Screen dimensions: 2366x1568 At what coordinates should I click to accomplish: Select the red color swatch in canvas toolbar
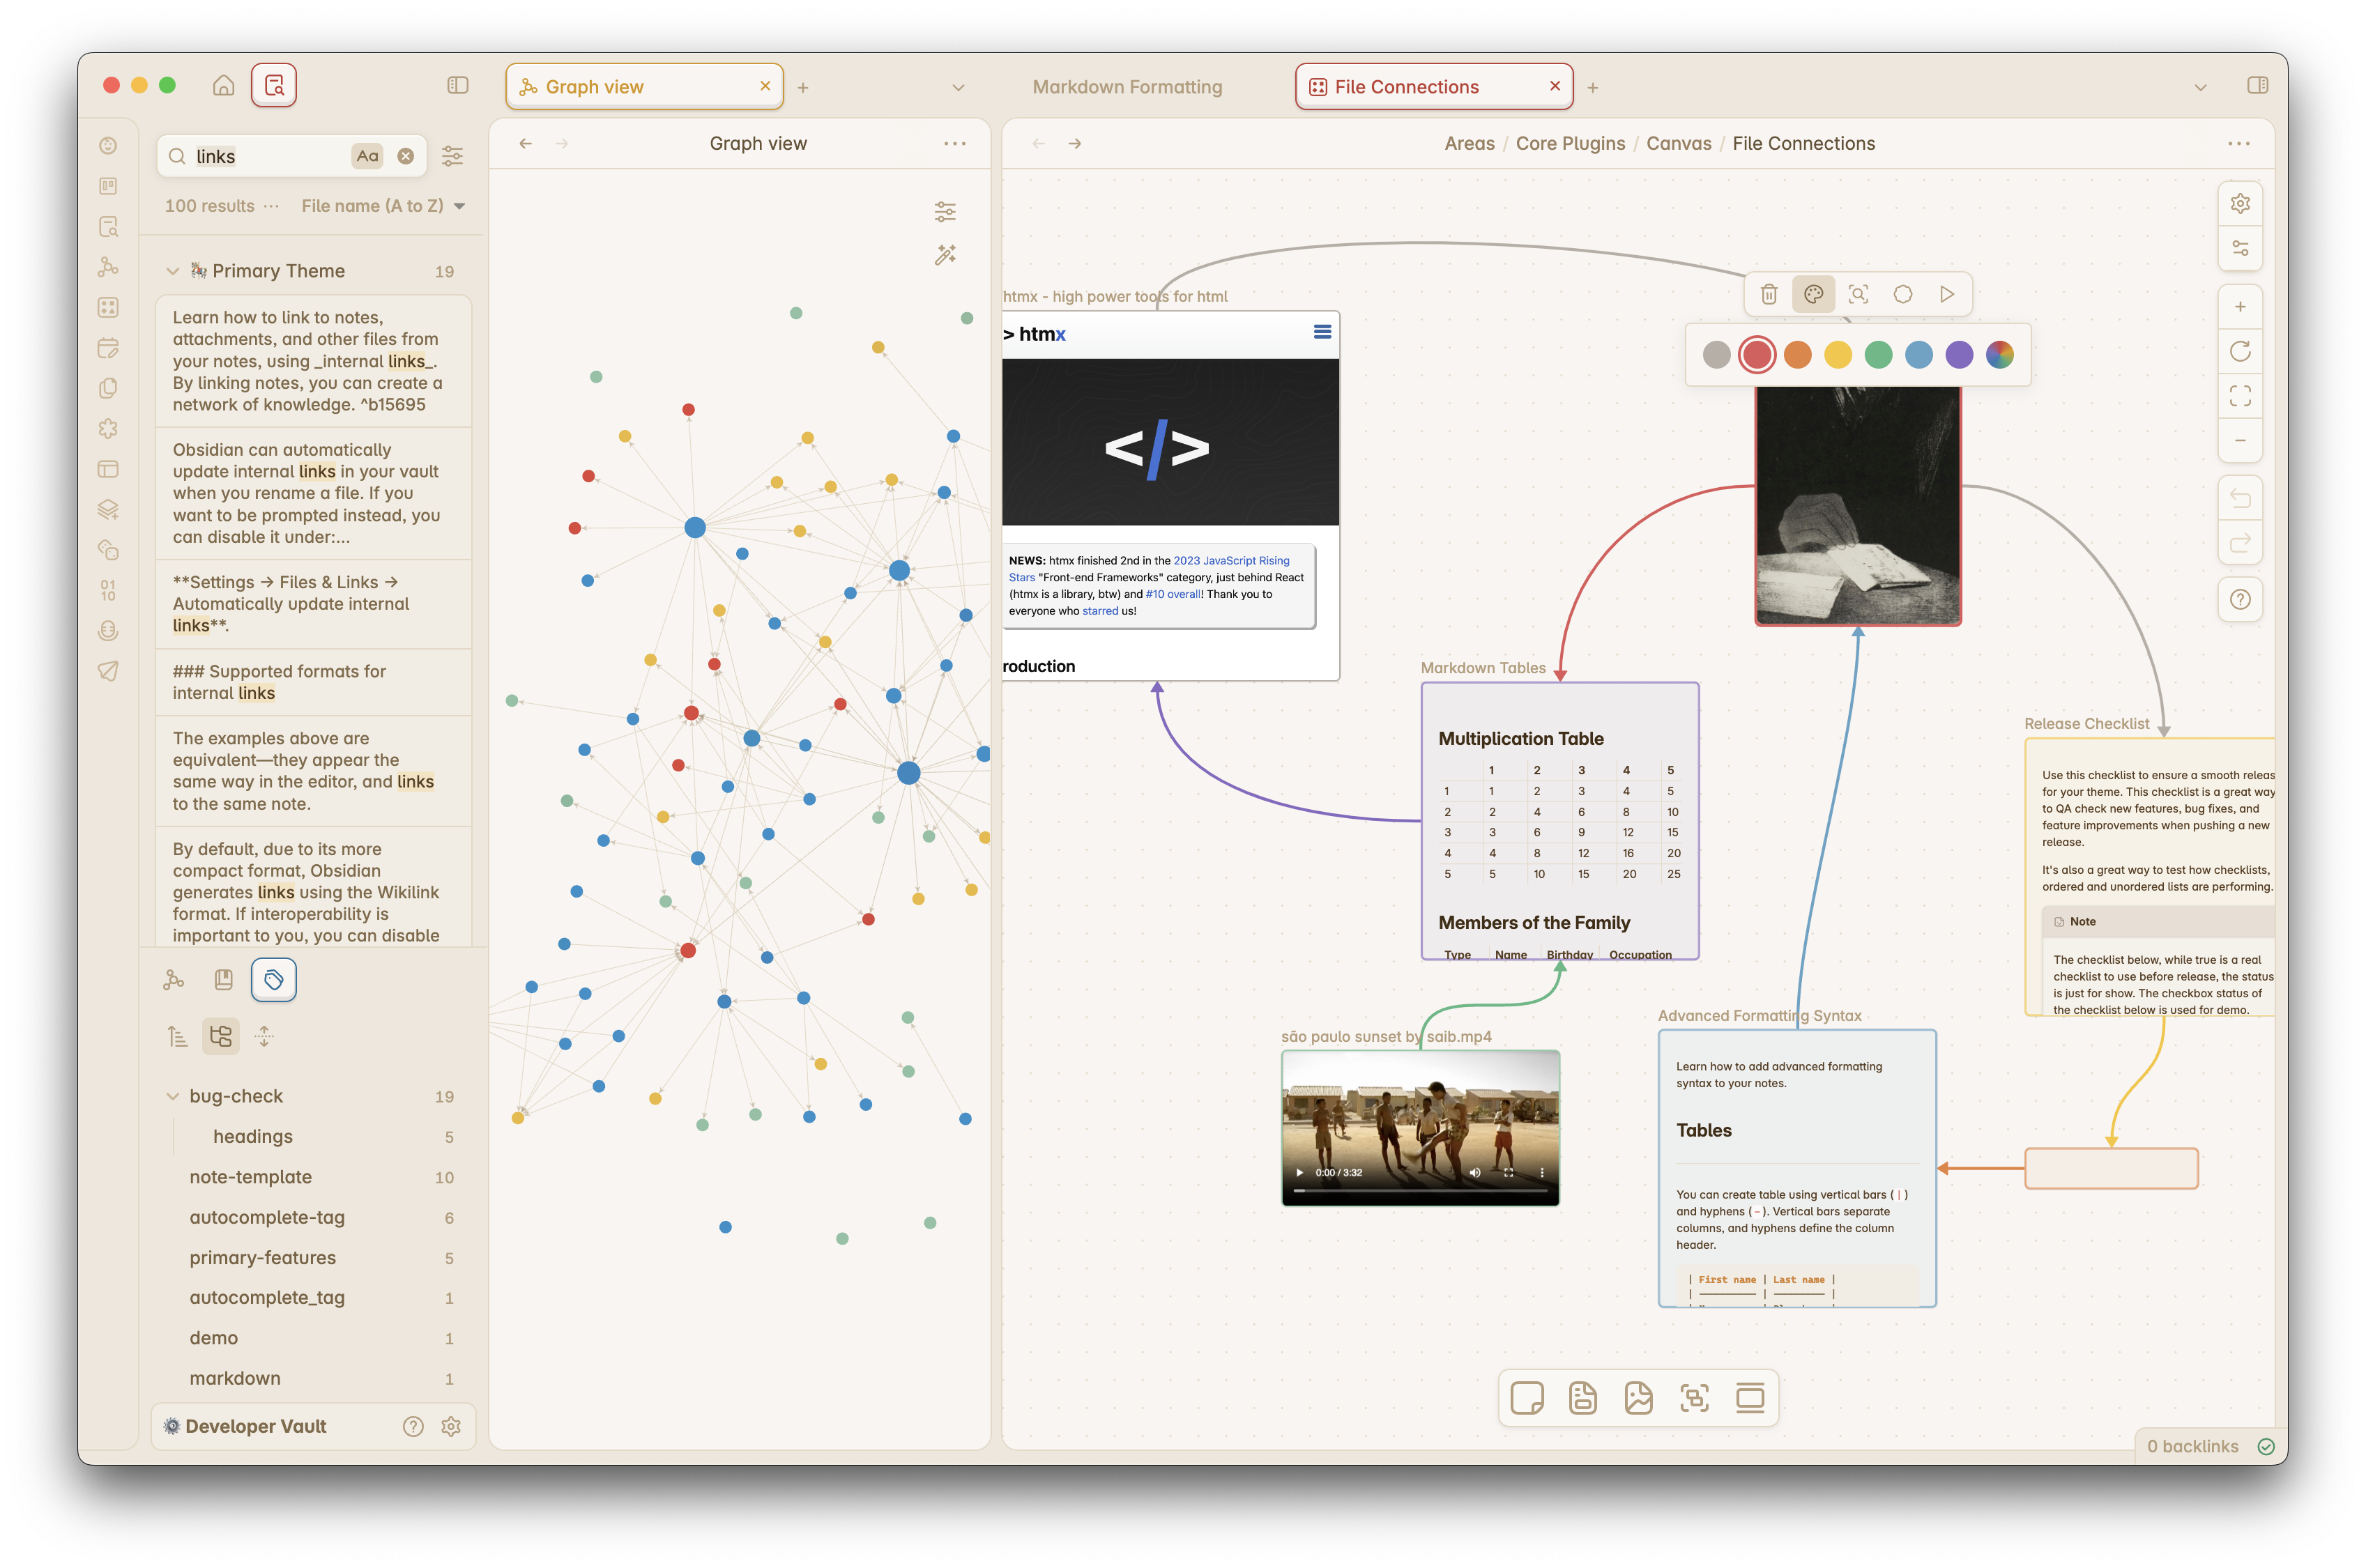coord(1755,353)
